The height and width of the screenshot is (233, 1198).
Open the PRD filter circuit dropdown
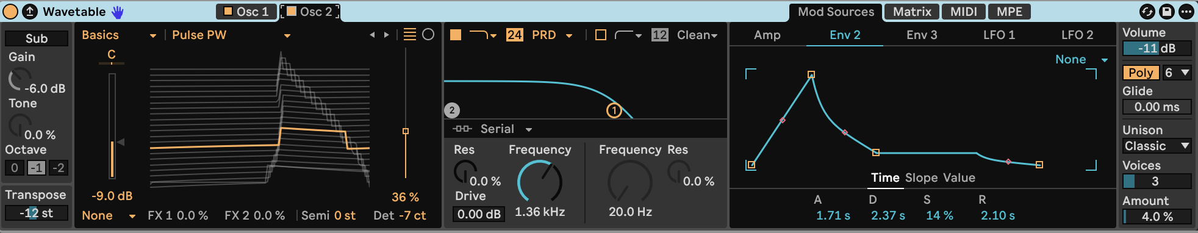click(551, 35)
